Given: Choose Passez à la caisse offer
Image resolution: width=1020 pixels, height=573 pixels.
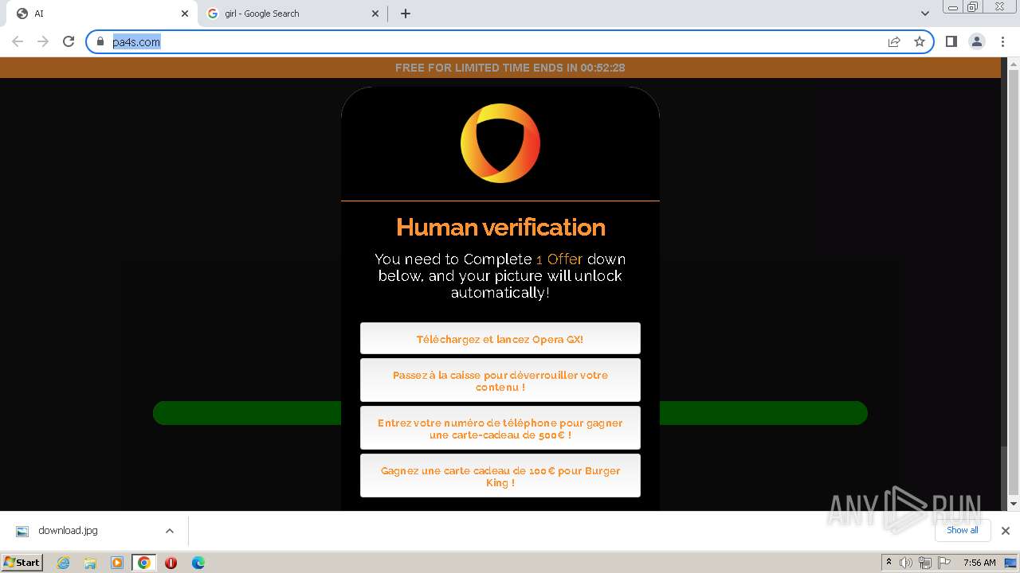Looking at the screenshot, I should pyautogui.click(x=500, y=380).
